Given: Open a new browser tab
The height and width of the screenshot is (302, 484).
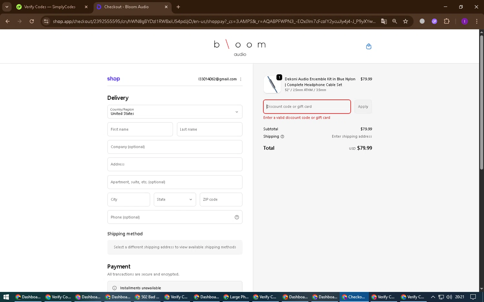Looking at the screenshot, I should [178, 7].
